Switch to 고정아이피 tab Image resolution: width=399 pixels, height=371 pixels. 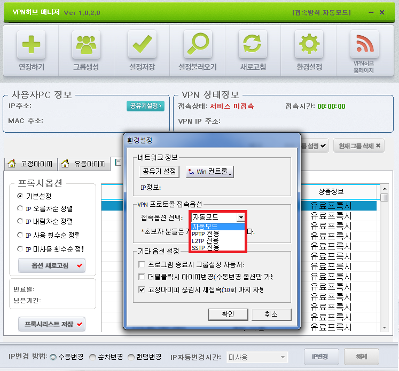[31, 164]
